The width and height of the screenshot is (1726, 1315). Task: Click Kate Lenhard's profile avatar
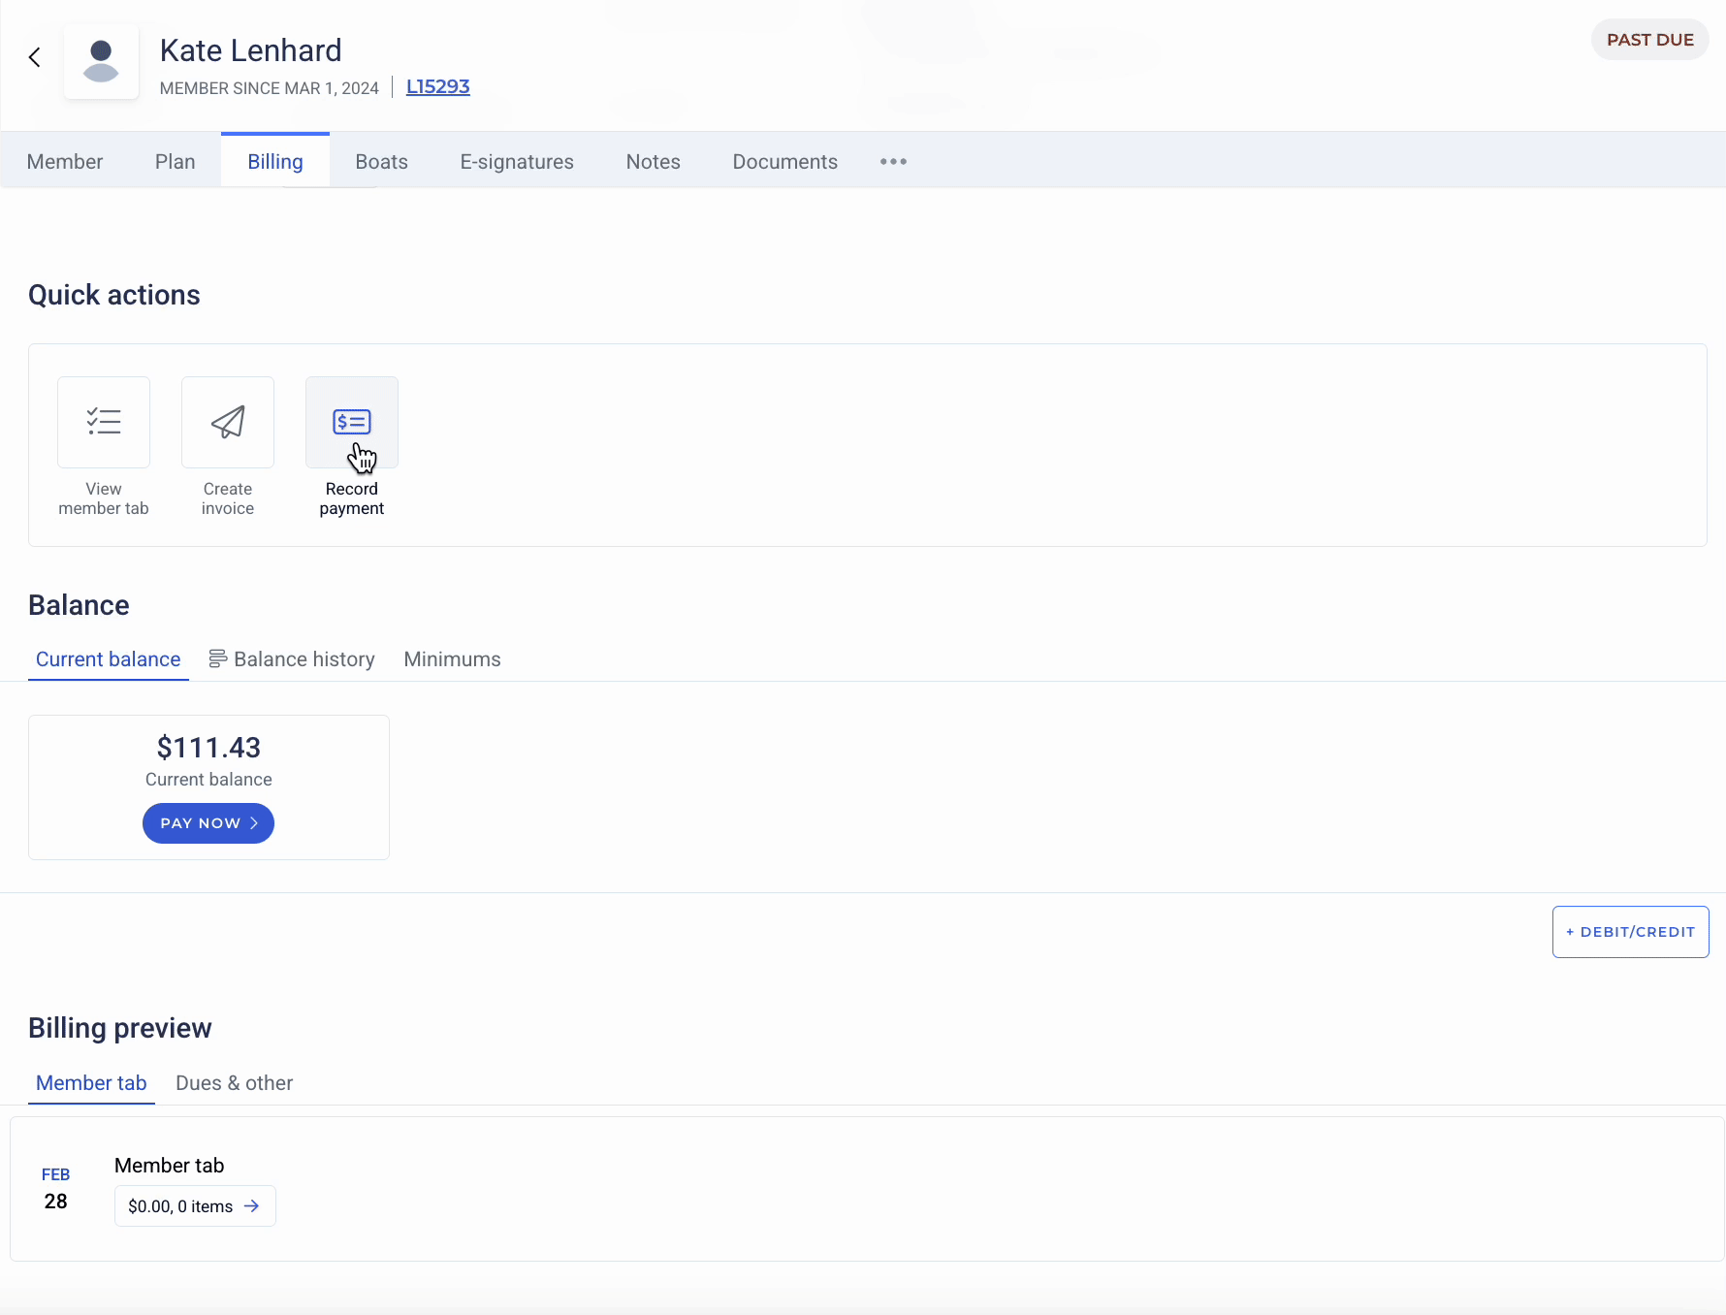tap(101, 61)
